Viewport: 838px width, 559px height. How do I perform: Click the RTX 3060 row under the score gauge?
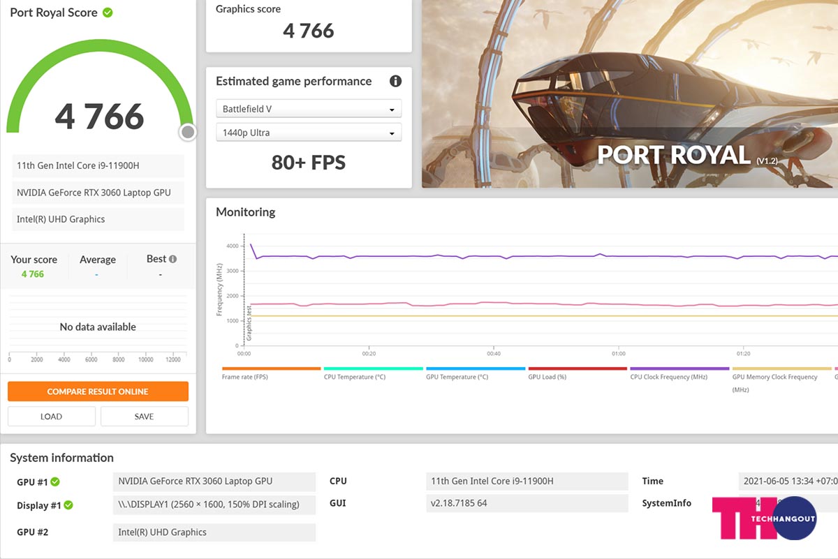pyautogui.click(x=98, y=193)
